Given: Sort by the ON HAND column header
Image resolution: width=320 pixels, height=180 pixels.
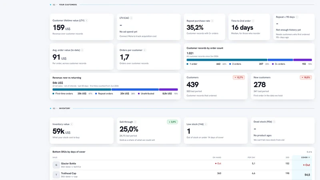Looking at the screenshot, I should pyautogui.click(x=217, y=157).
